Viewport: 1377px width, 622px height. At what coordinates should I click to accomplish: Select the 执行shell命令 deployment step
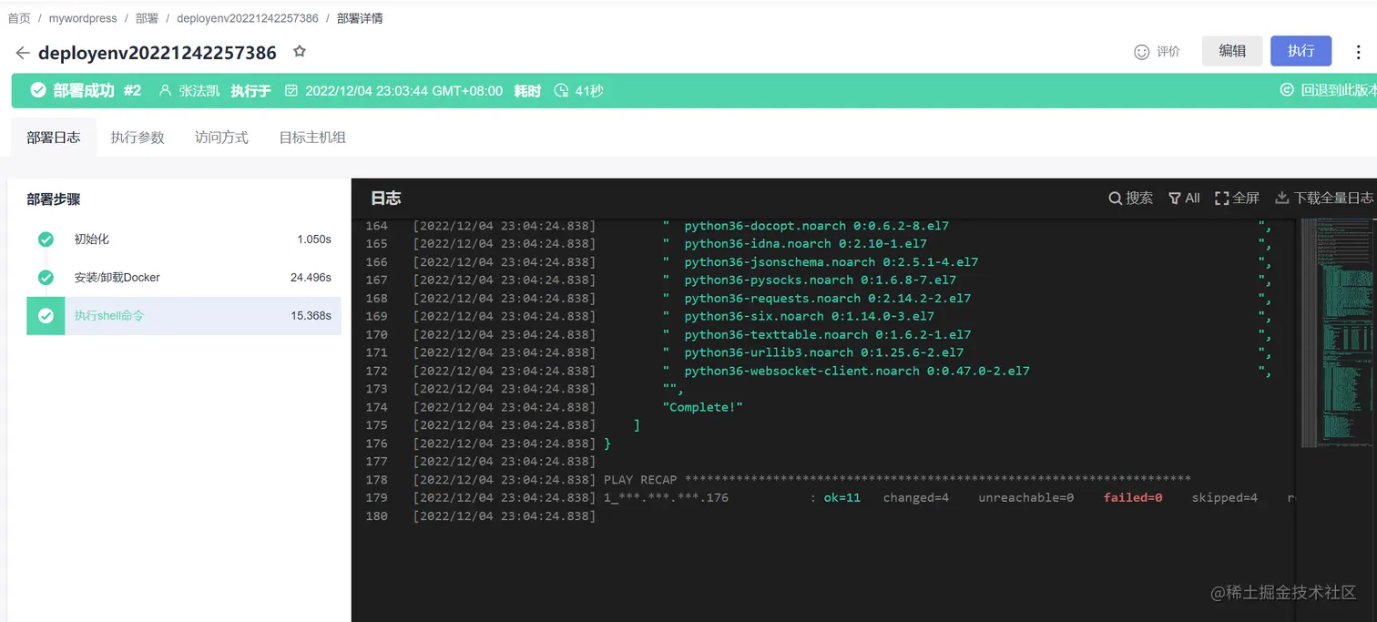(184, 316)
